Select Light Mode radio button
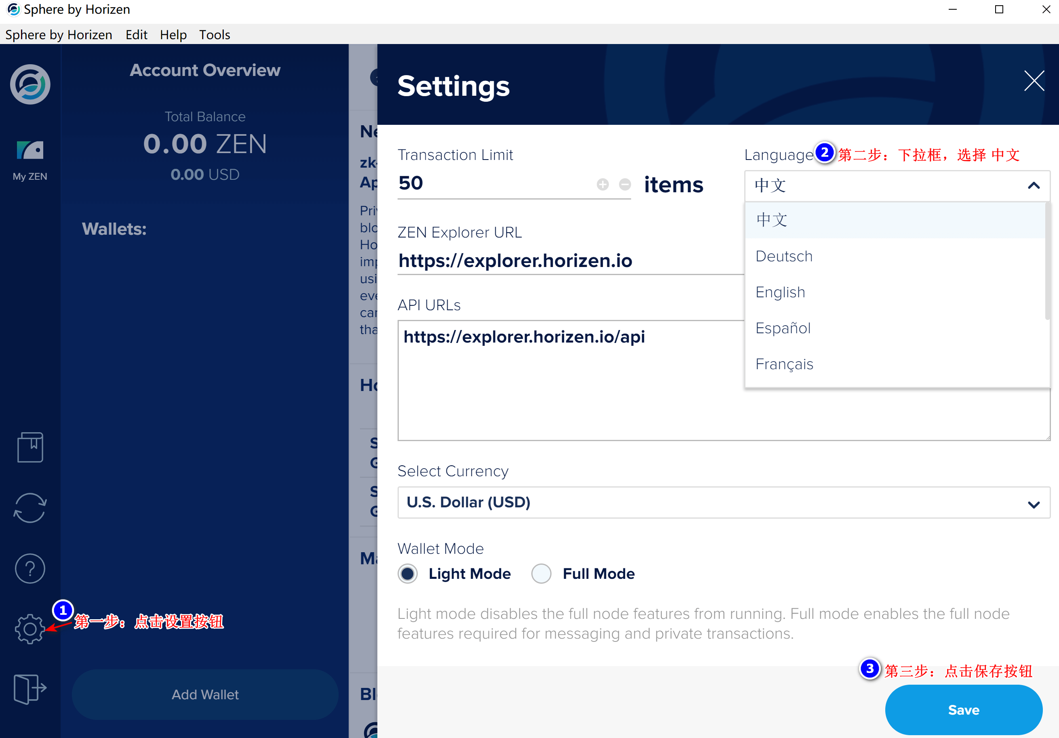Image resolution: width=1059 pixels, height=738 pixels. 408,573
